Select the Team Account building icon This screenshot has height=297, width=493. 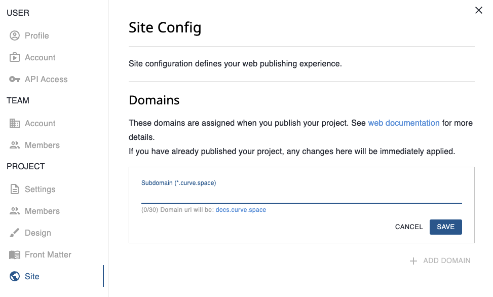[x=15, y=123]
